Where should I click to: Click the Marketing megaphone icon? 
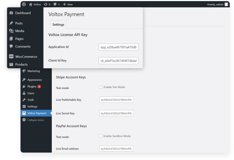pos(24,71)
